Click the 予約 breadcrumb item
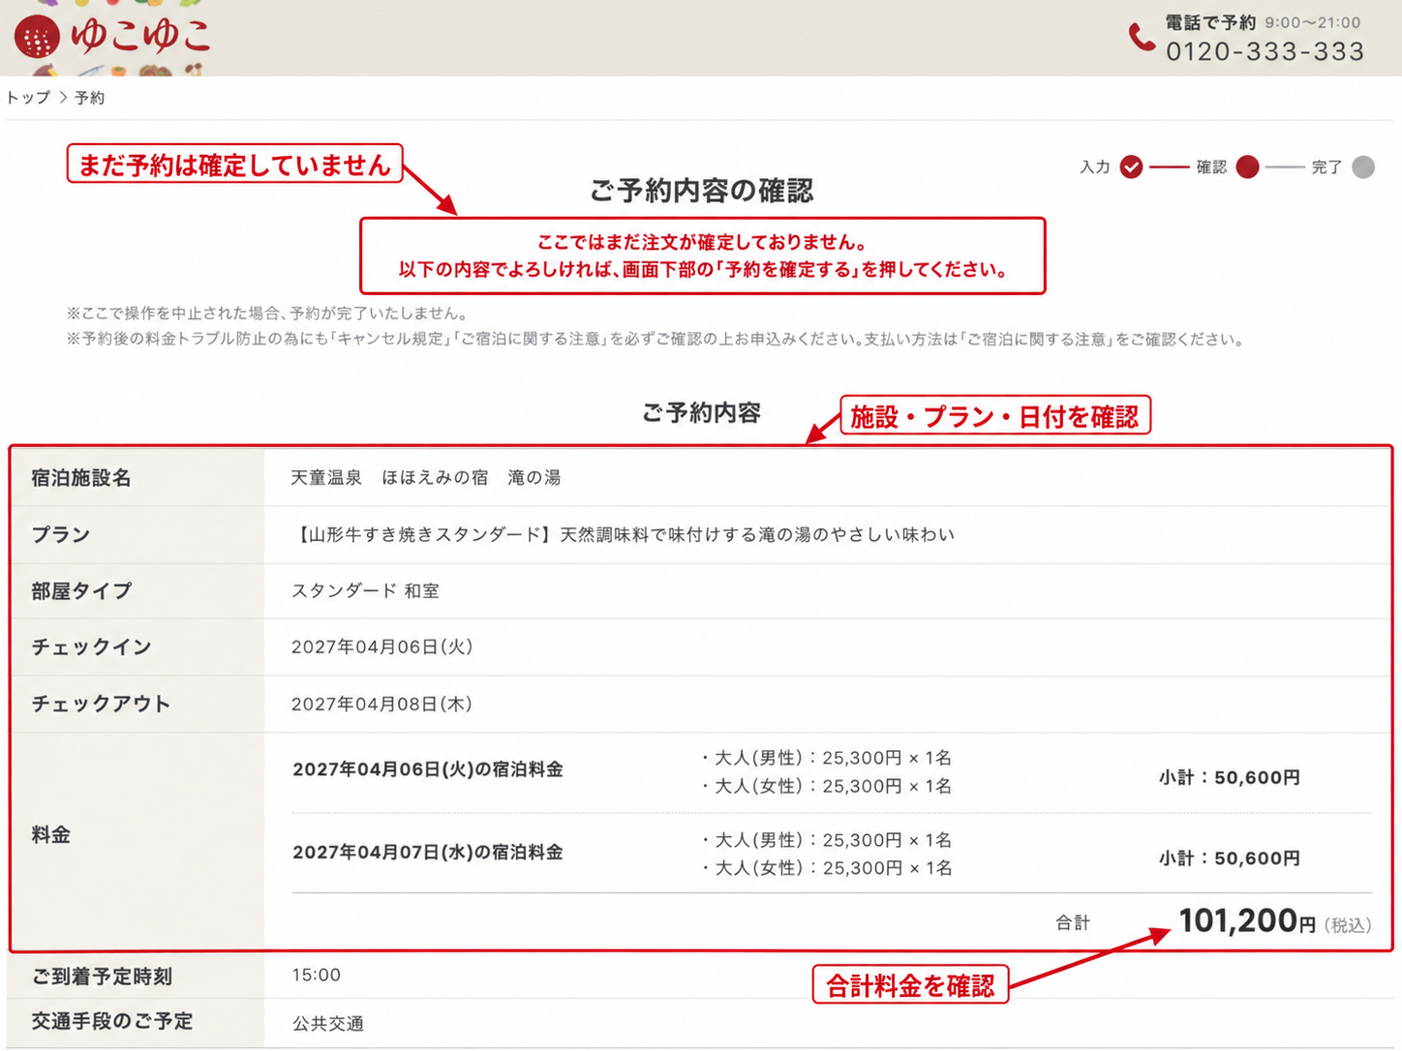This screenshot has width=1402, height=1051. [x=90, y=98]
